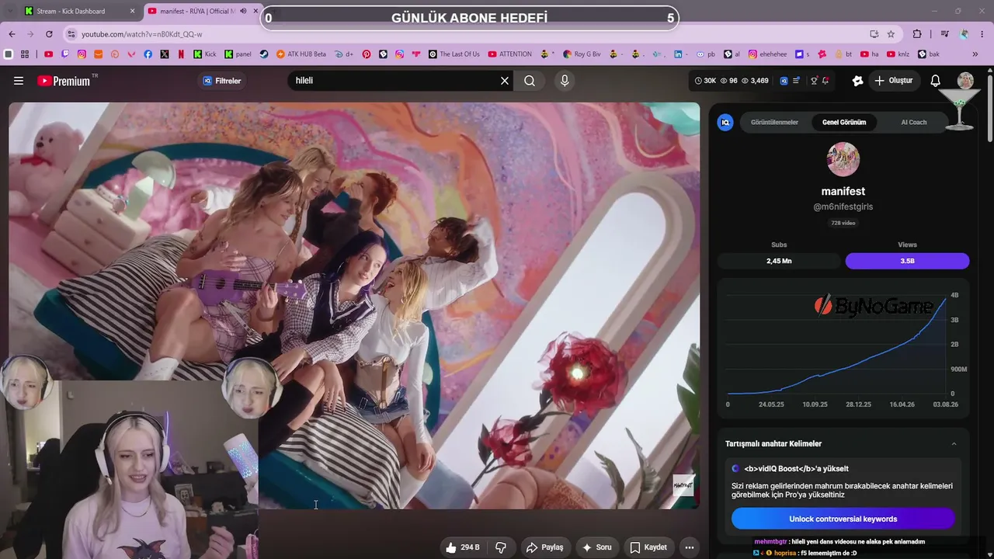This screenshot has width=994, height=559.
Task: Click the Oluştur create button
Action: 894,81
